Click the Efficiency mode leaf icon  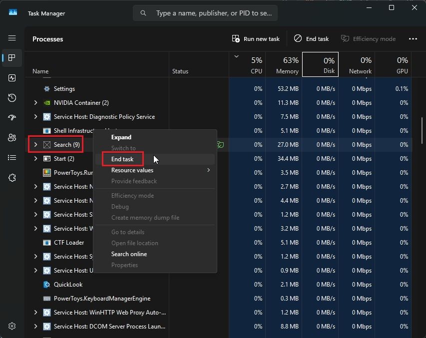(345, 38)
